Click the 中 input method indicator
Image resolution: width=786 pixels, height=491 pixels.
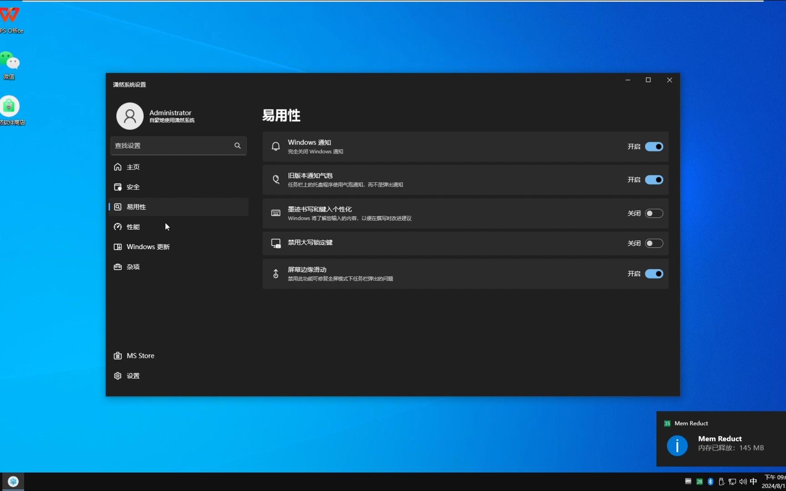coord(753,481)
